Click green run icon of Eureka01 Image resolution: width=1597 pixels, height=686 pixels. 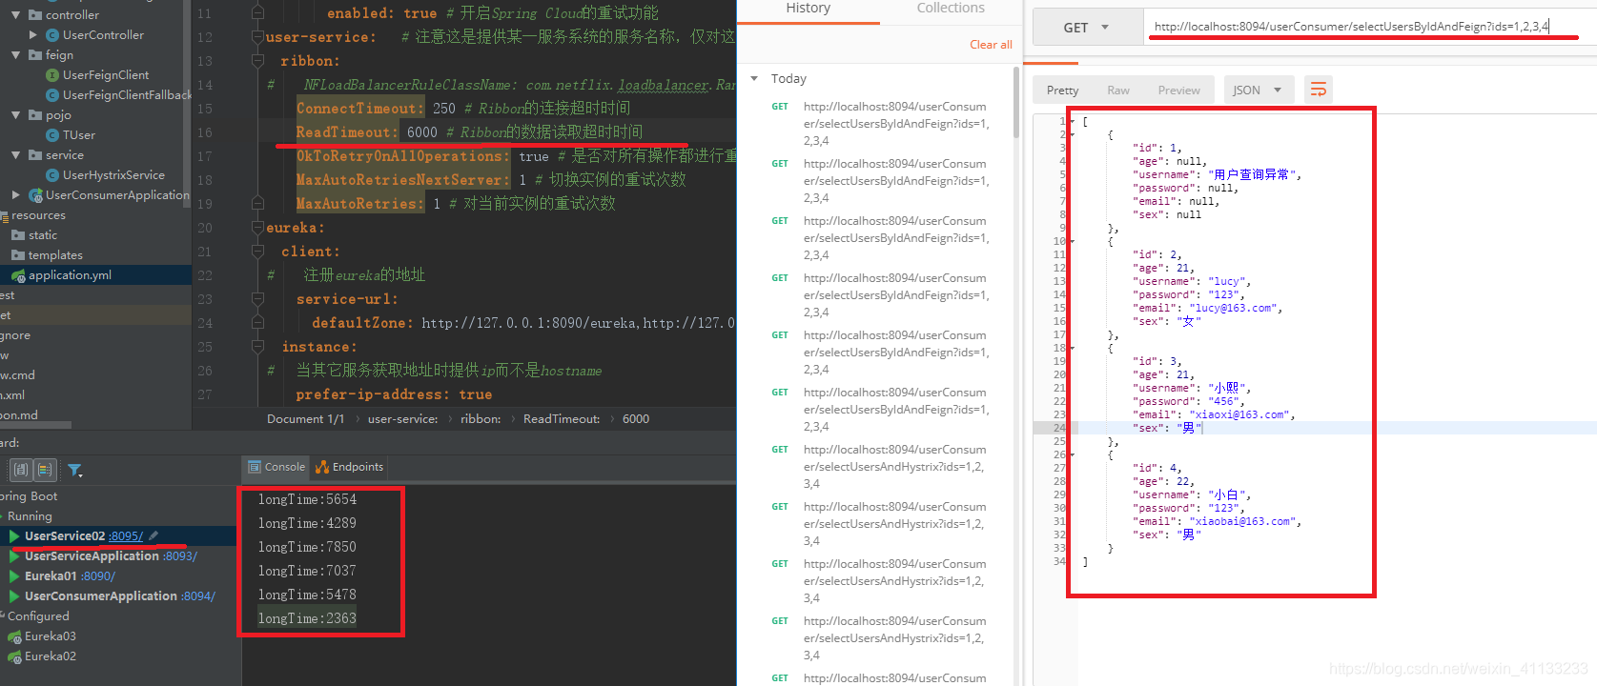coord(14,575)
